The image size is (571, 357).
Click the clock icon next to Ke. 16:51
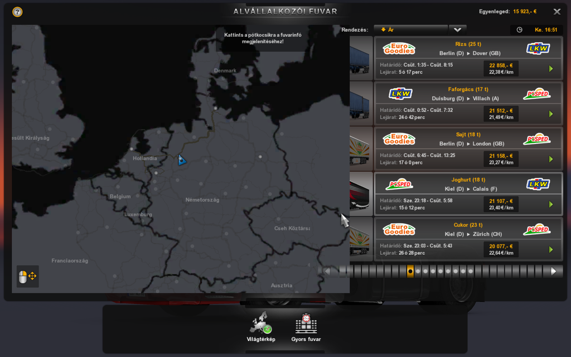pyautogui.click(x=518, y=30)
